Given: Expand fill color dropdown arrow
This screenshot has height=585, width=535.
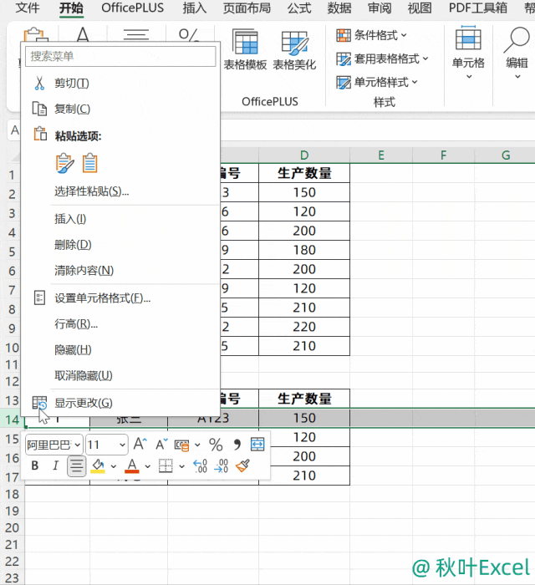Looking at the screenshot, I should point(114,466).
